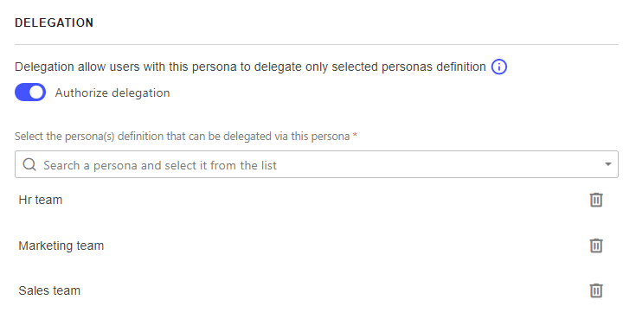Click the DELEGATION section heading
Screen dimensions: 623x319
tap(54, 22)
